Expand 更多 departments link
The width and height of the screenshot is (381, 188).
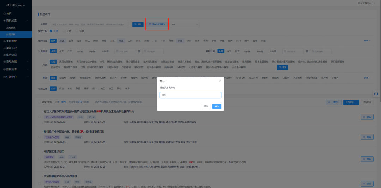367,78
